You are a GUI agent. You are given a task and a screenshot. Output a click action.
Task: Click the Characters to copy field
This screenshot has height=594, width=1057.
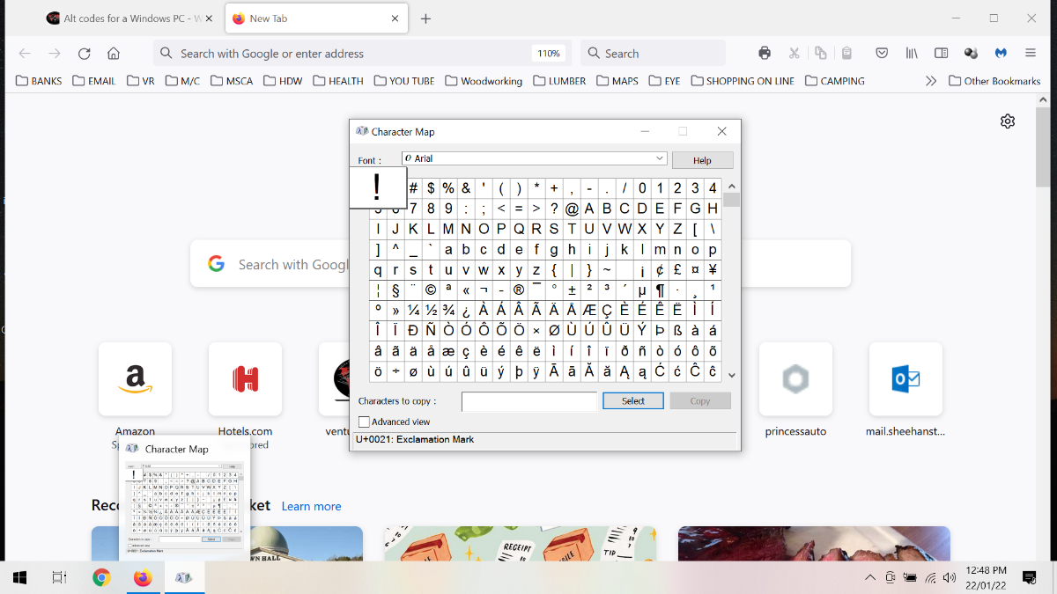point(529,401)
